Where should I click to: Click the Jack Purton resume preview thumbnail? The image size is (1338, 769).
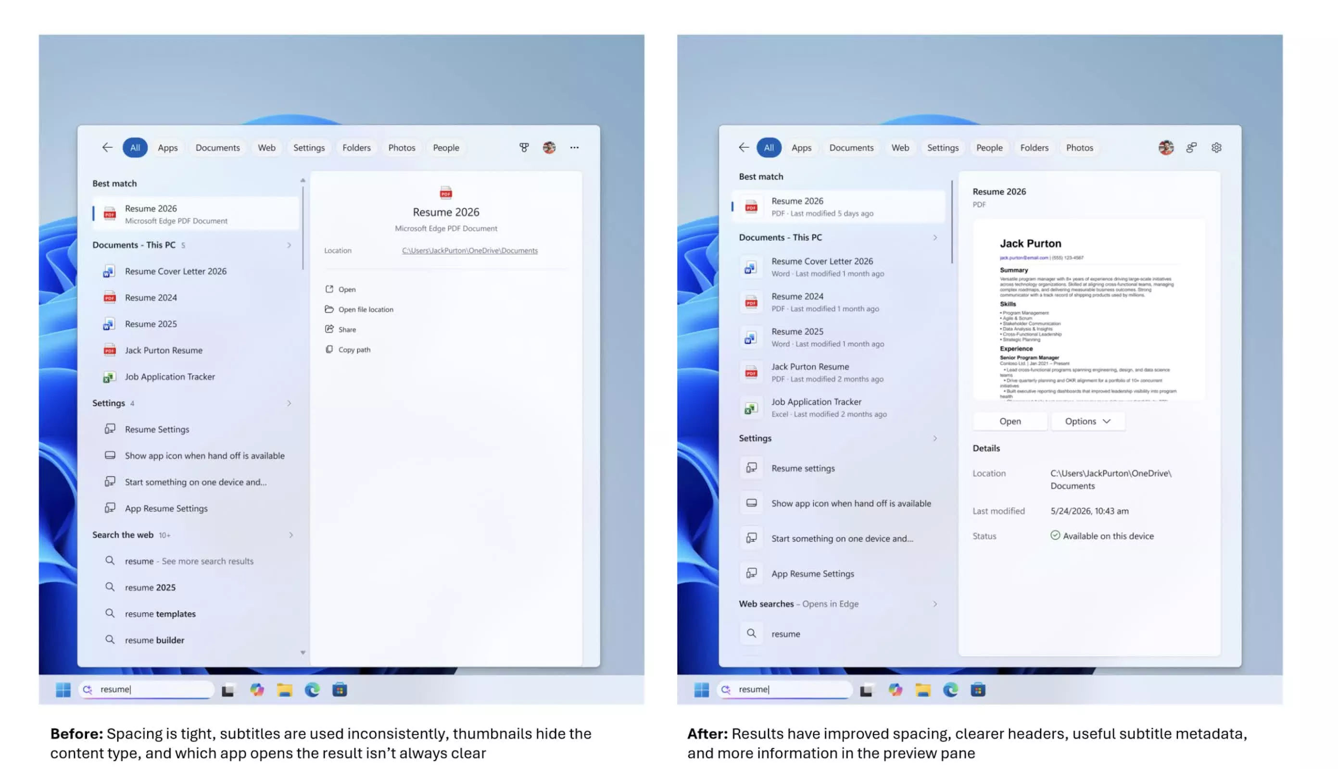[1089, 310]
